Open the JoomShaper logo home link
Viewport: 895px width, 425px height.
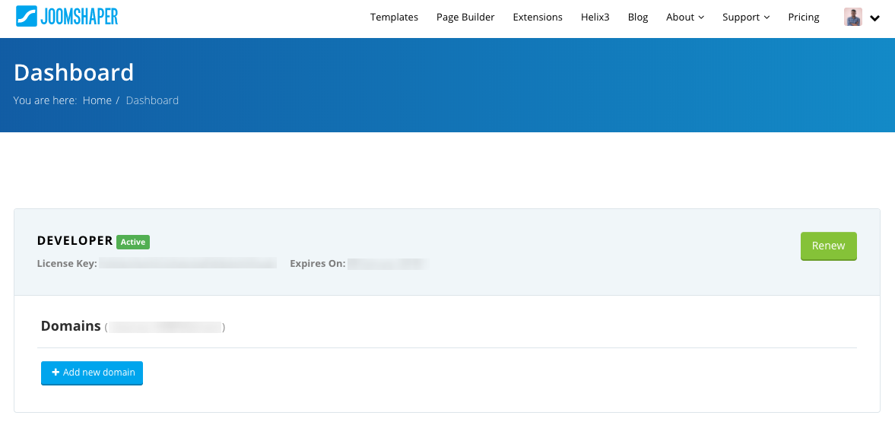tap(67, 17)
